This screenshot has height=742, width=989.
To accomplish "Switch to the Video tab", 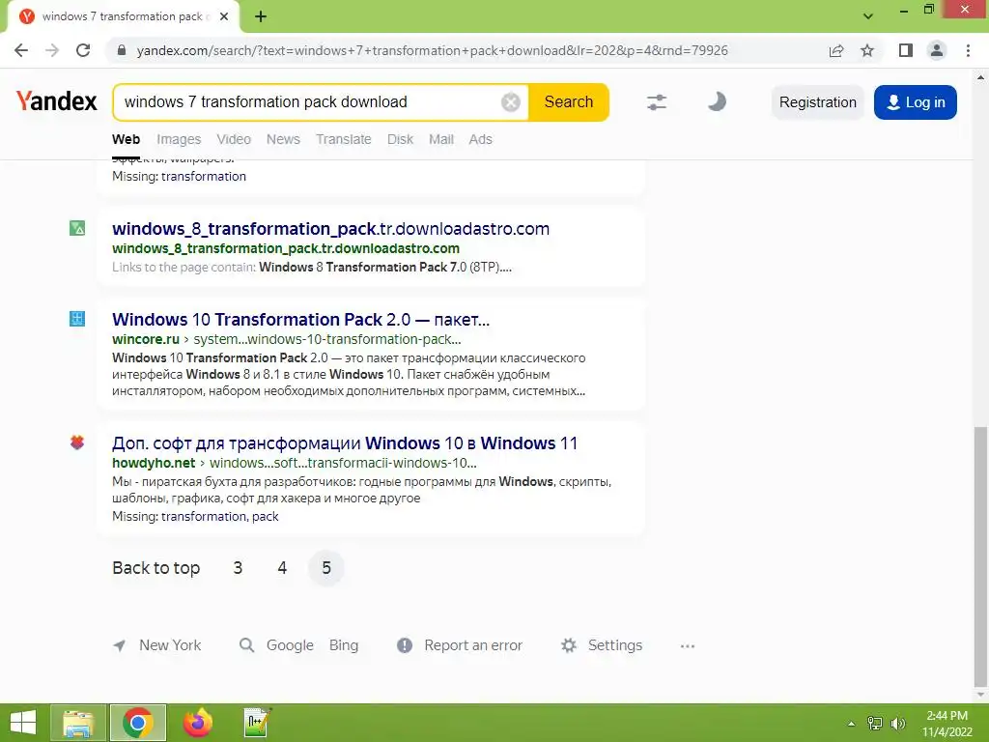I will (x=234, y=139).
